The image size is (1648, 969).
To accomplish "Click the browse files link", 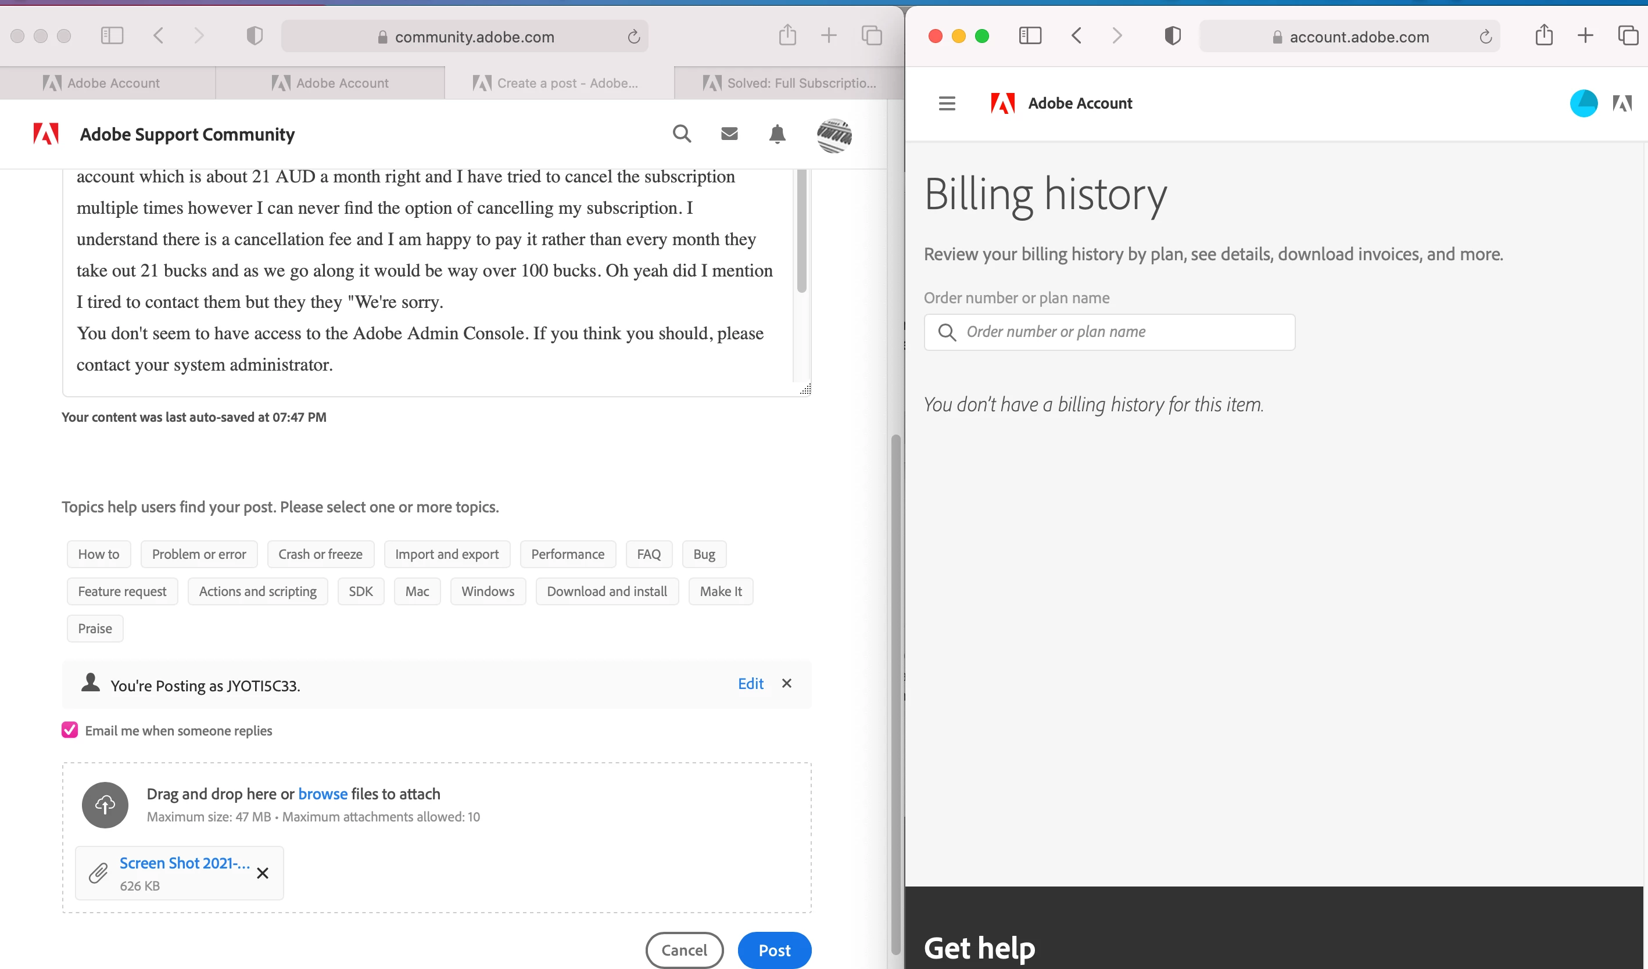I will tap(323, 794).
